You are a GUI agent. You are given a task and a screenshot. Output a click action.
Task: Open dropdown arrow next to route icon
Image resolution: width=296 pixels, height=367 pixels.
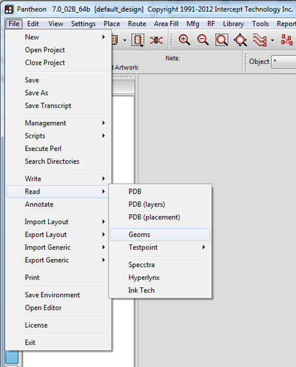272,40
